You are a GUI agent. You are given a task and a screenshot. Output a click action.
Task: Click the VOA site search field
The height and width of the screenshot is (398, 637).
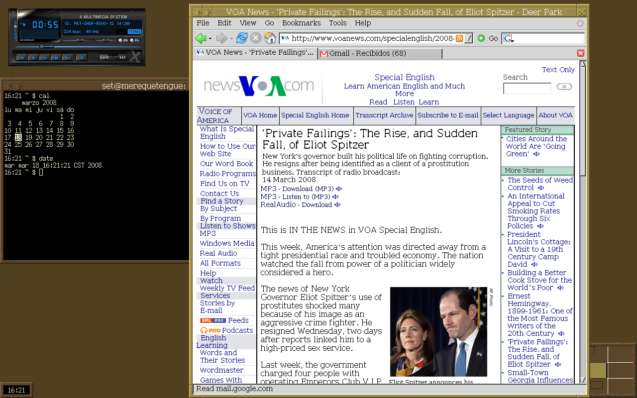pyautogui.click(x=527, y=88)
